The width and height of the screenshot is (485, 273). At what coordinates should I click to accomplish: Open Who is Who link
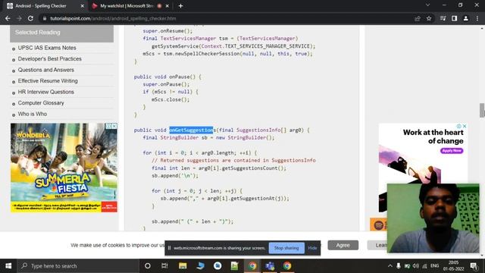33,114
